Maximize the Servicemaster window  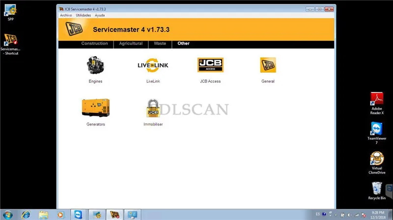click(320, 9)
